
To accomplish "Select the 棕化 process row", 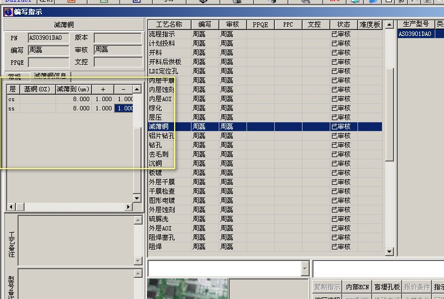I will point(265,108).
